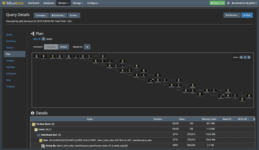
Task: Click the Group By node icon
Action: pyautogui.click(x=43, y=146)
